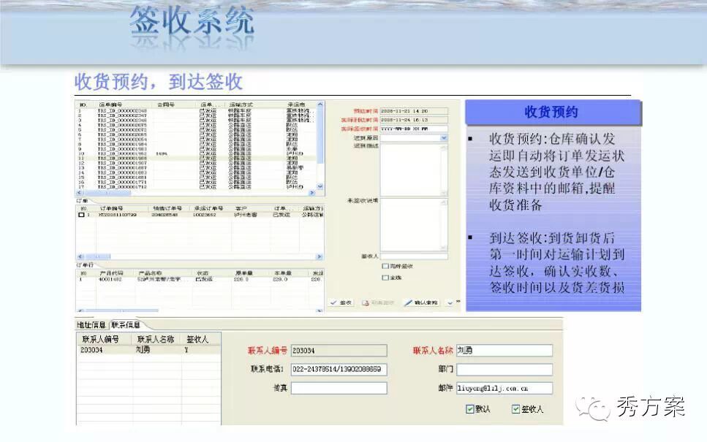Click the 联系人名称 column header in contact list
Screen dimensions: 707x442
pyautogui.click(x=156, y=339)
